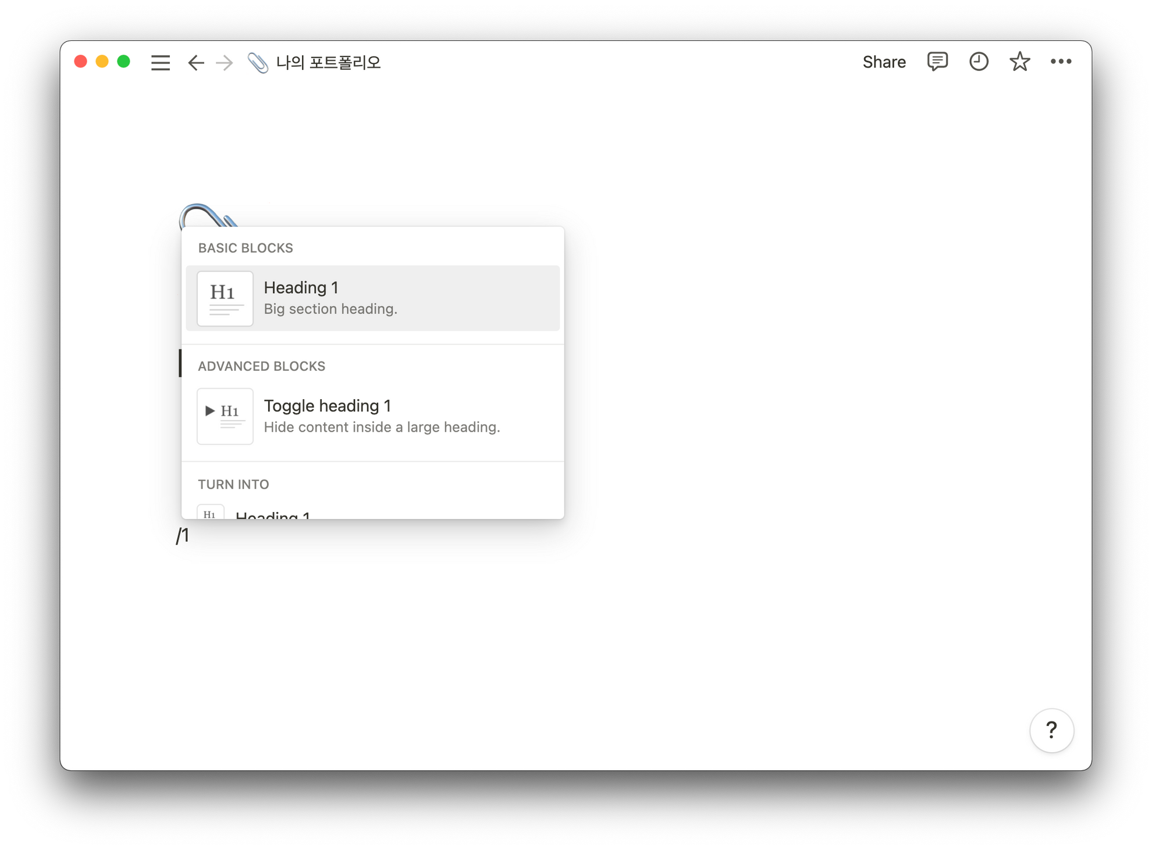Click the Basic Blocks section header
1152x850 pixels.
245,248
